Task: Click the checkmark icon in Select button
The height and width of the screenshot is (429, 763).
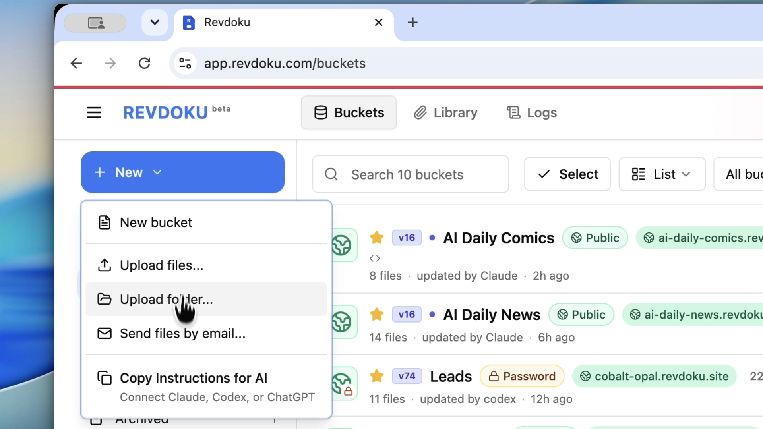Action: pos(544,174)
